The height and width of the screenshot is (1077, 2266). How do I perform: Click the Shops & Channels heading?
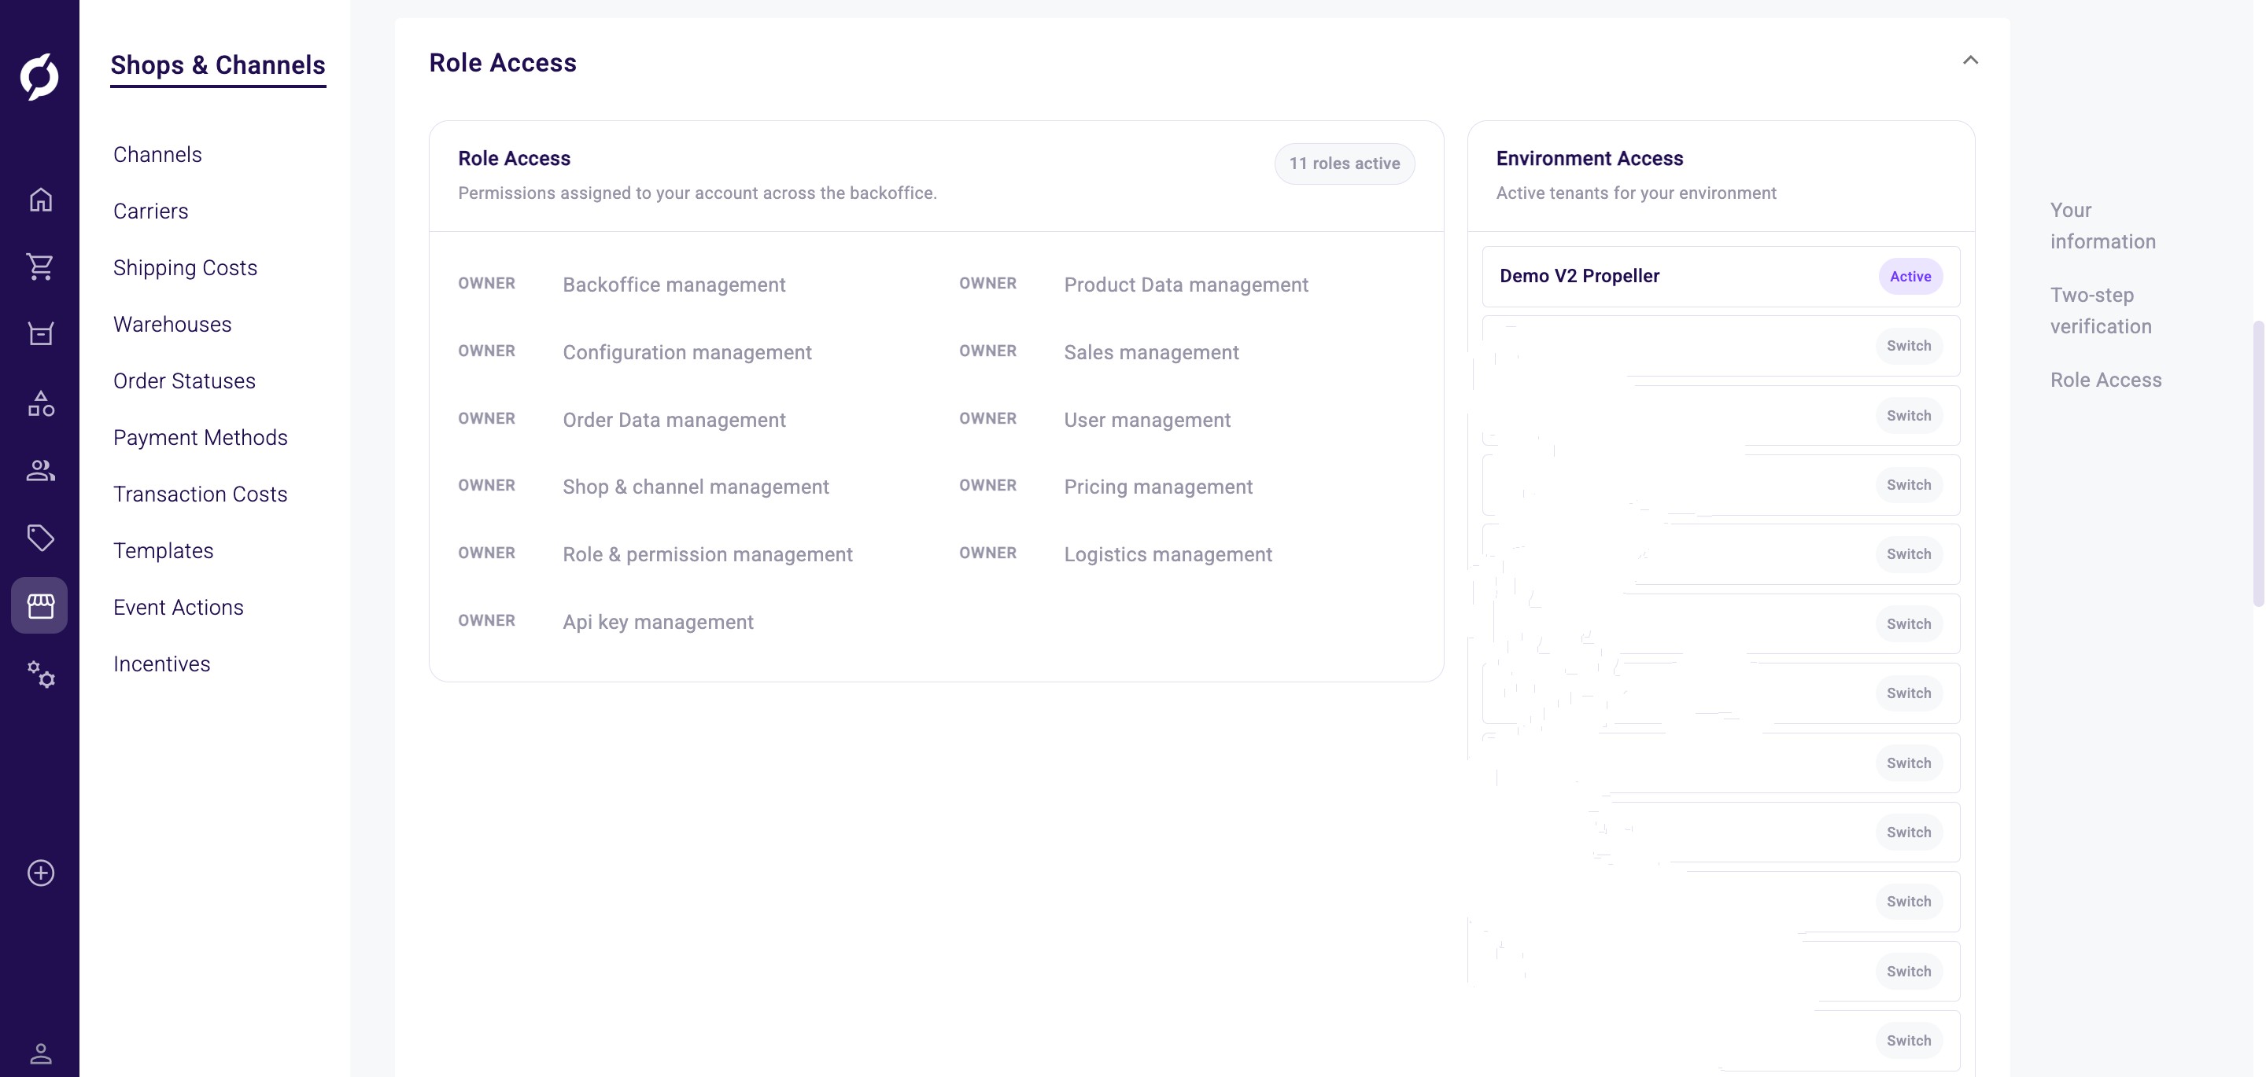(x=218, y=65)
